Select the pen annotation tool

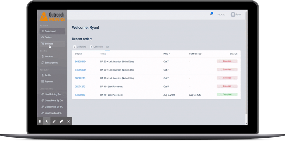click(54, 121)
